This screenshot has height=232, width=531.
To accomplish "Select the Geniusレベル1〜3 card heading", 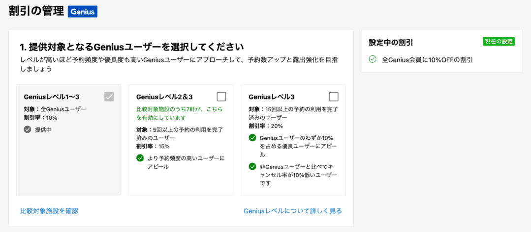I will tap(52, 97).
